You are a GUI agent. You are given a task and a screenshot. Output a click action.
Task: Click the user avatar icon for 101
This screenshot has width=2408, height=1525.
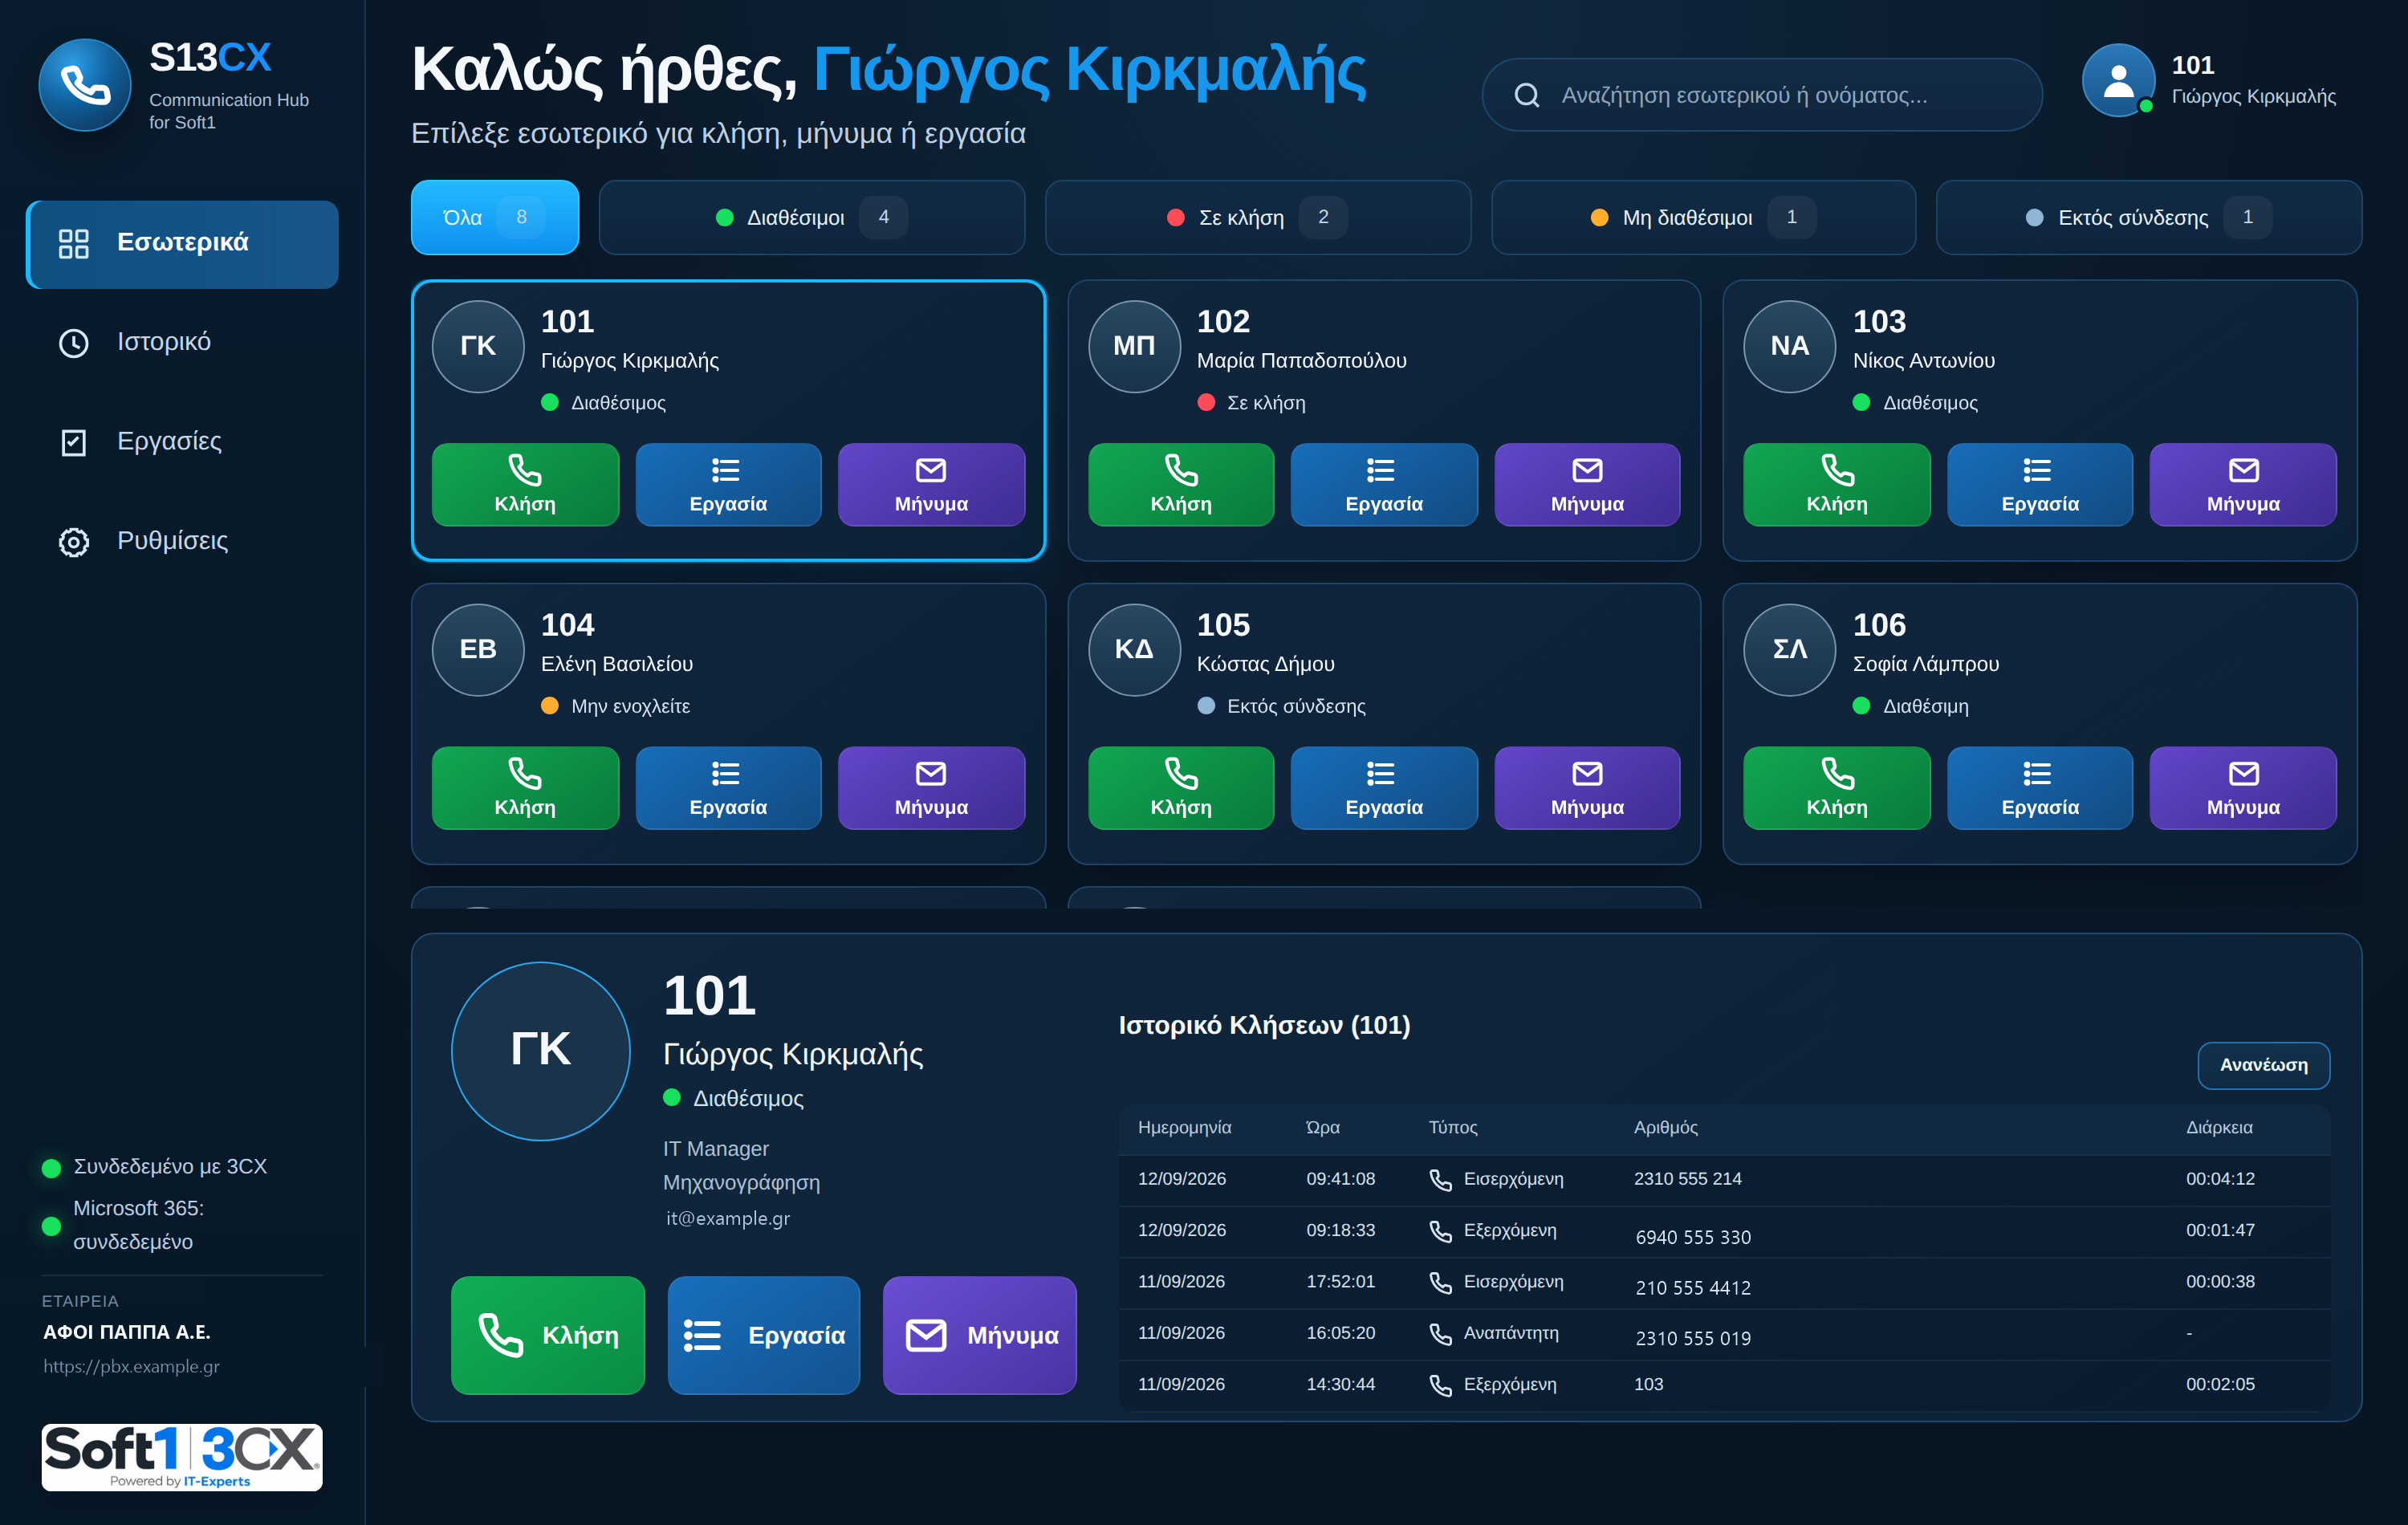[2118, 80]
